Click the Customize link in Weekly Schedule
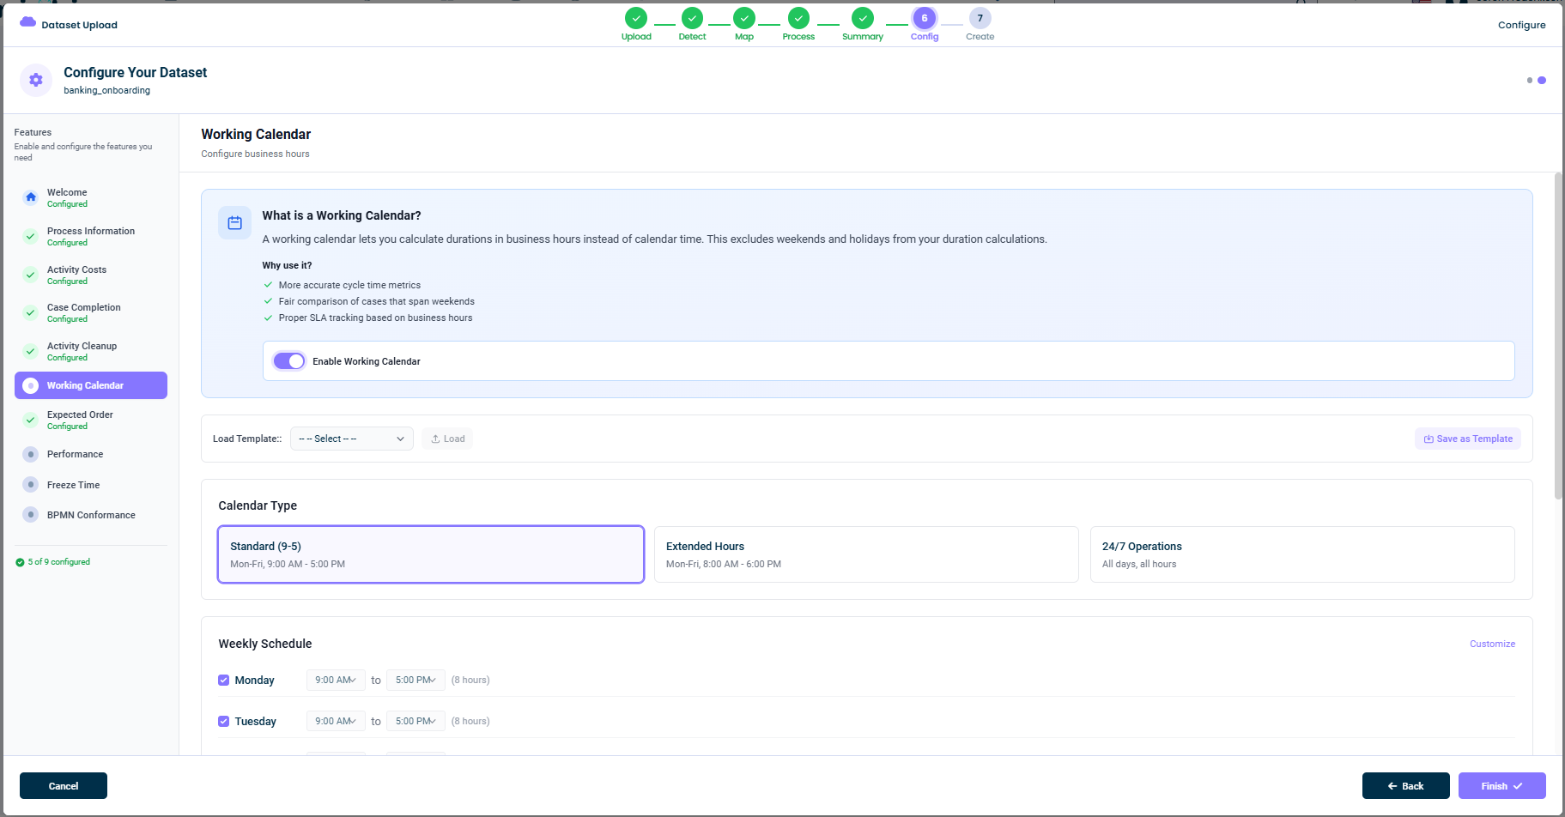 point(1492,644)
